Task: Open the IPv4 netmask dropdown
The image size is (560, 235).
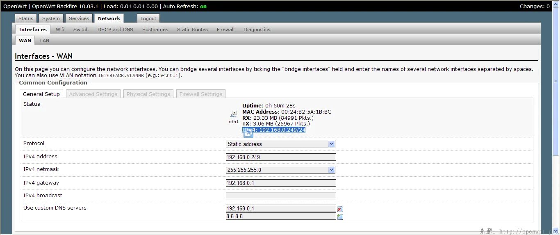Action: click(x=280, y=170)
